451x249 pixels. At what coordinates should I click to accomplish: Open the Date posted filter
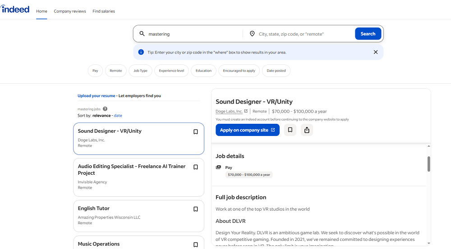point(276,71)
